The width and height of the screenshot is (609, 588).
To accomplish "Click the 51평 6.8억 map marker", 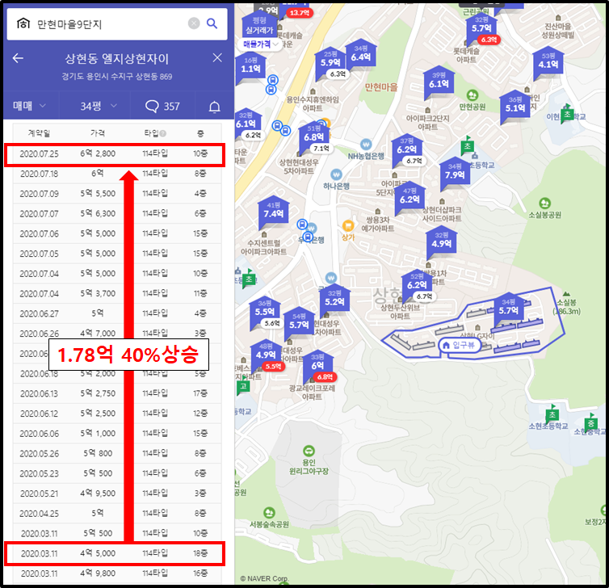I will coord(313,134).
